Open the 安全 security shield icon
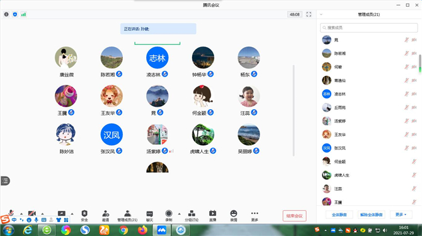 click(x=84, y=215)
